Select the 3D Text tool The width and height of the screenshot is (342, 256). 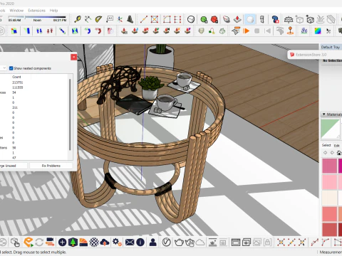pos(130,19)
